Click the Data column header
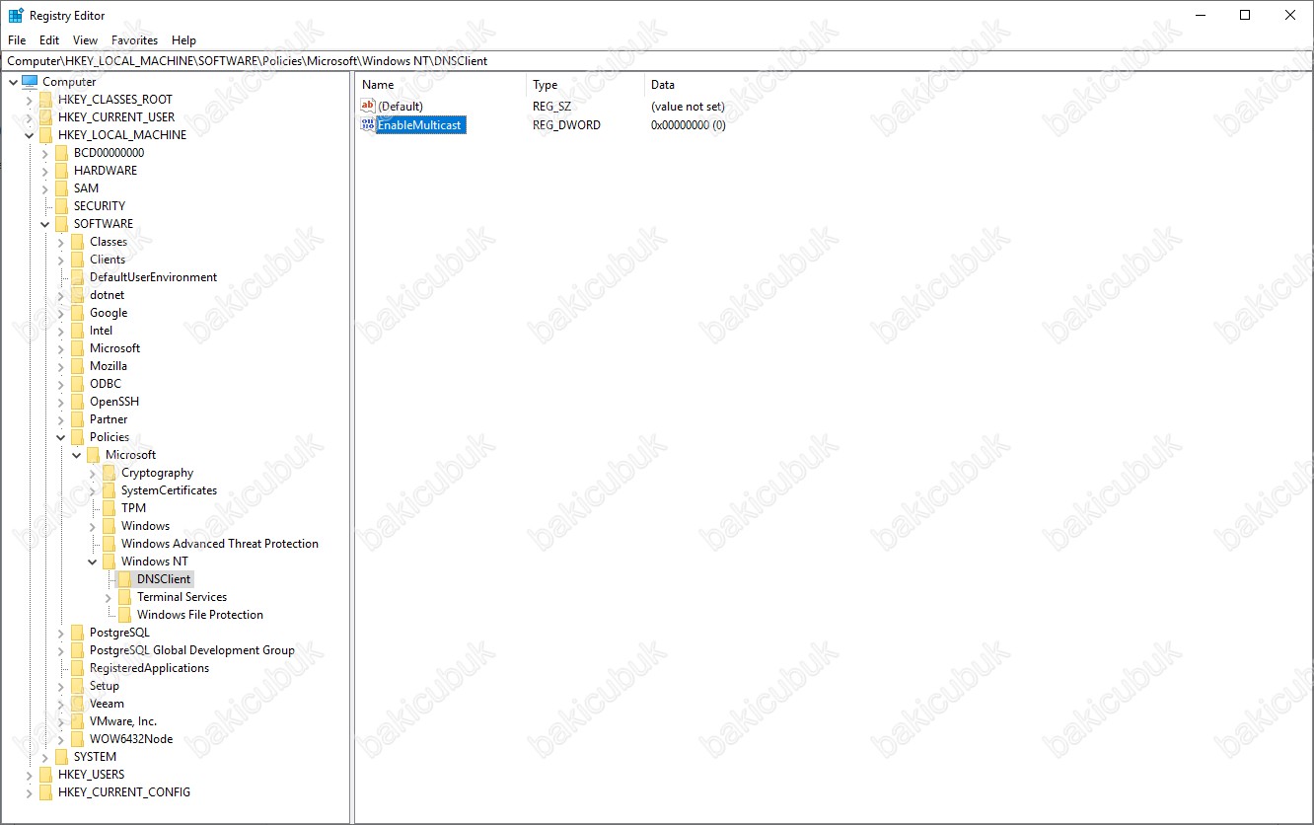 click(x=663, y=85)
